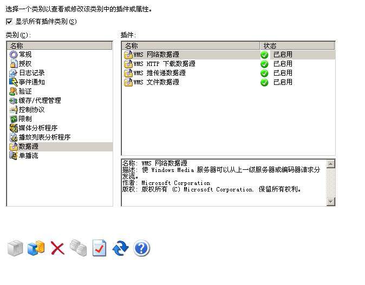The width and height of the screenshot is (365, 285).
Task: Click the lightning icon next to 事件通知
Action: click(14, 82)
